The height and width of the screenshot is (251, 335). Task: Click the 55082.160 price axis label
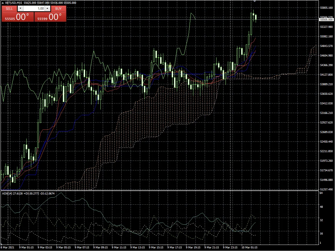(x=326, y=36)
